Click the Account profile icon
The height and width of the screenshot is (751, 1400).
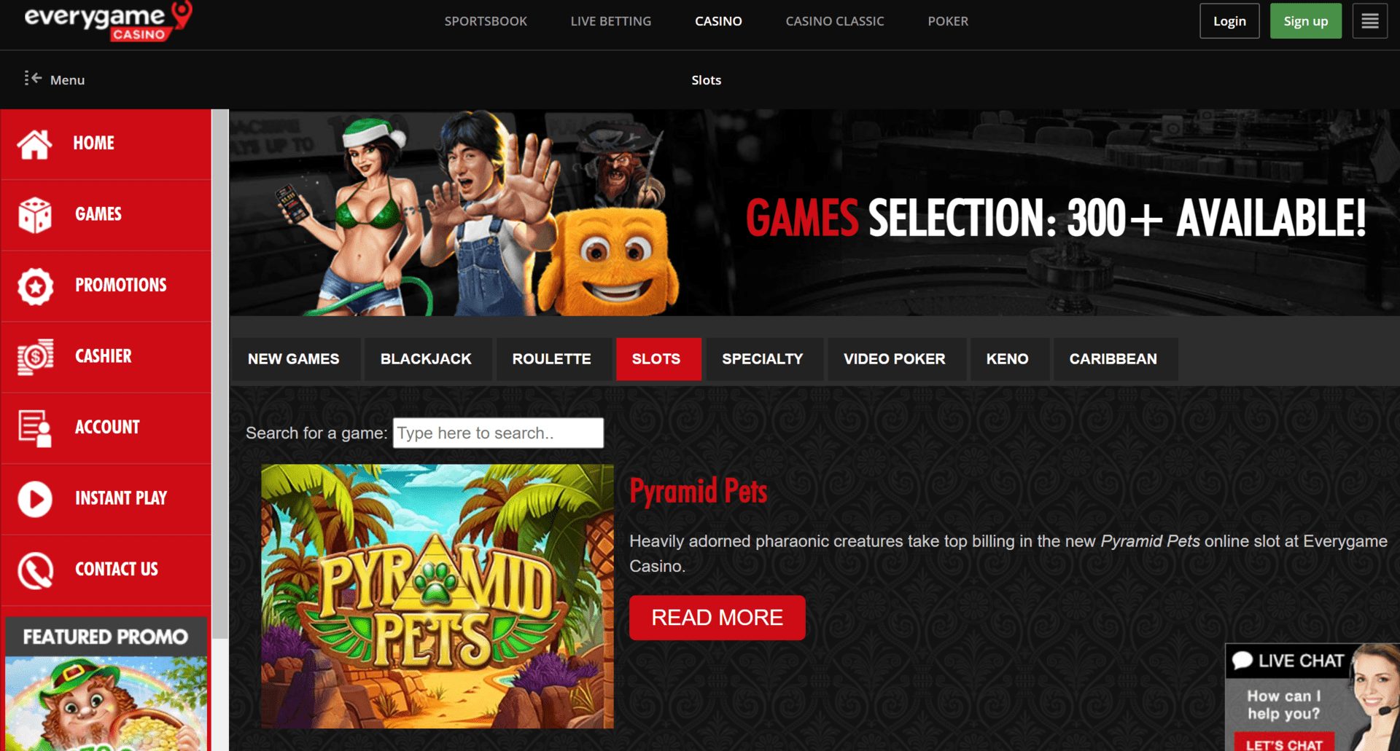point(35,428)
